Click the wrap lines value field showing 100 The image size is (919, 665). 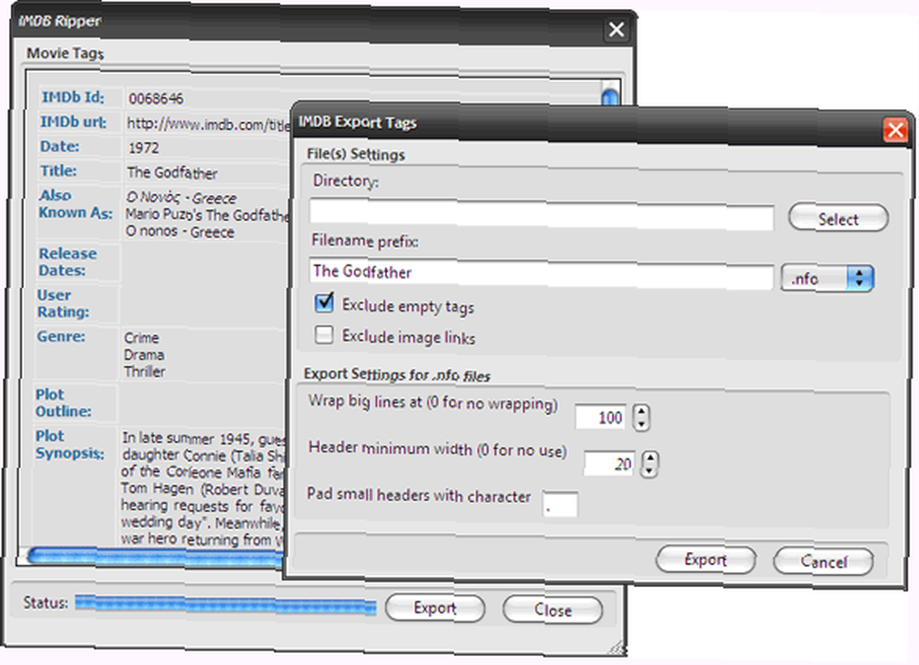(x=601, y=417)
